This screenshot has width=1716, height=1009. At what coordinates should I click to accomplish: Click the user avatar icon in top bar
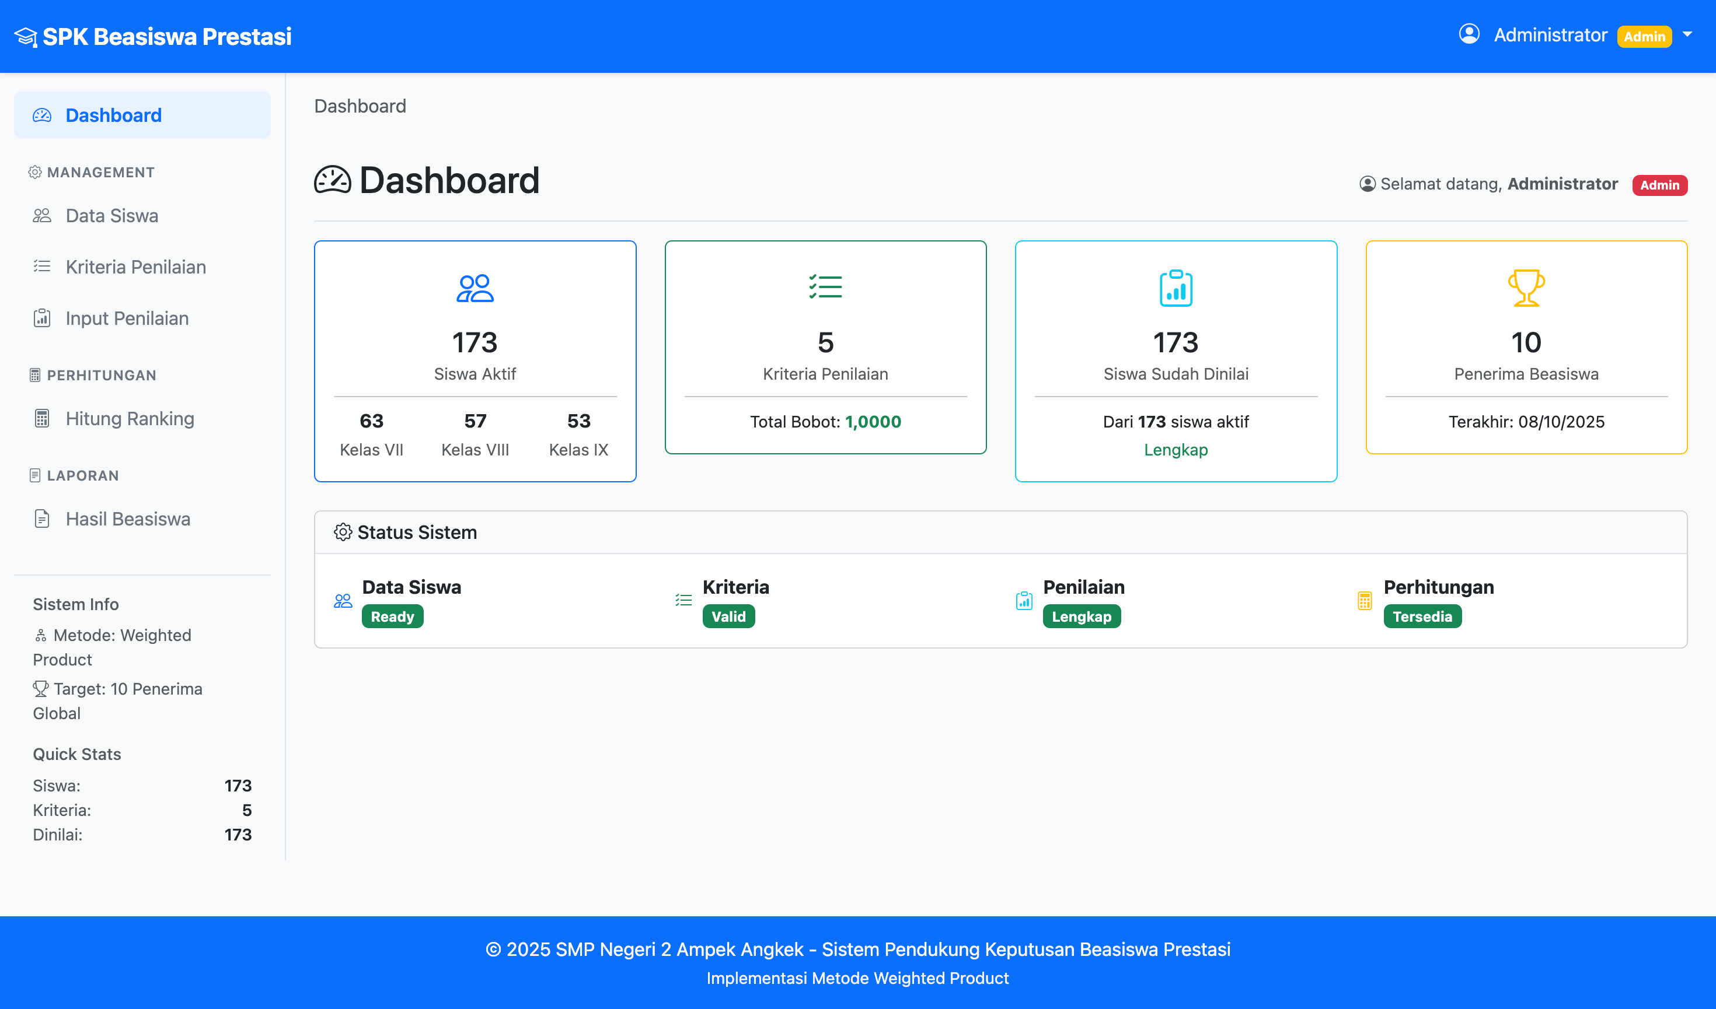(1469, 34)
